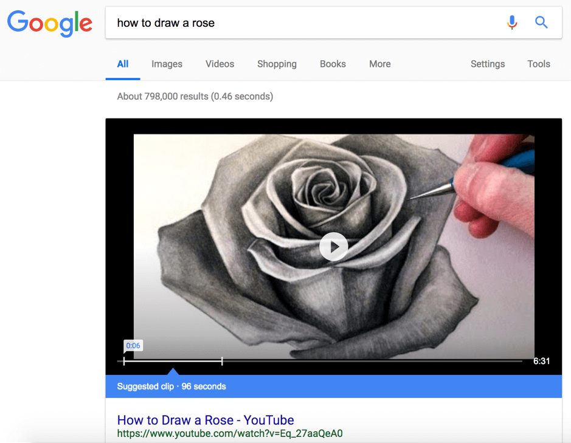571x443 pixels.
Task: Select the All results tab
Action: pyautogui.click(x=123, y=64)
